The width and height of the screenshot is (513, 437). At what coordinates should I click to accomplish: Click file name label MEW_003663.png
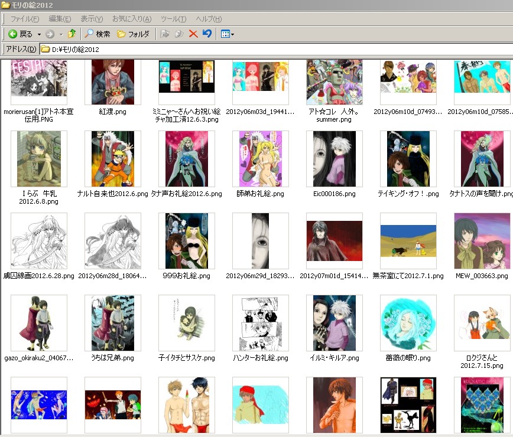click(x=482, y=276)
